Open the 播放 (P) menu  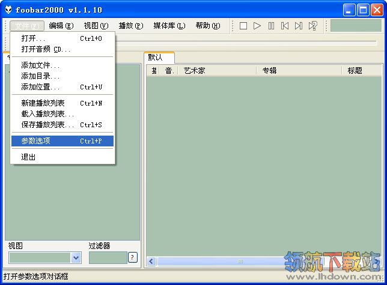coord(131,26)
